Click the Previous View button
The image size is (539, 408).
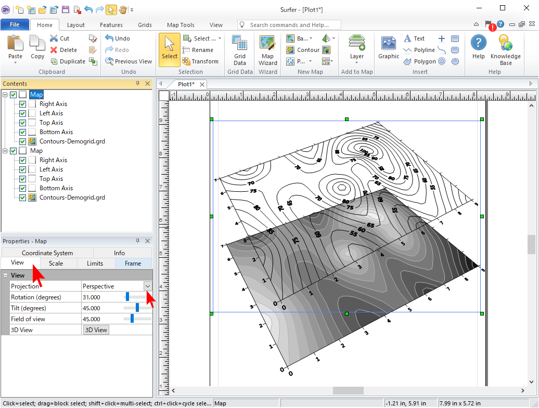pos(129,61)
